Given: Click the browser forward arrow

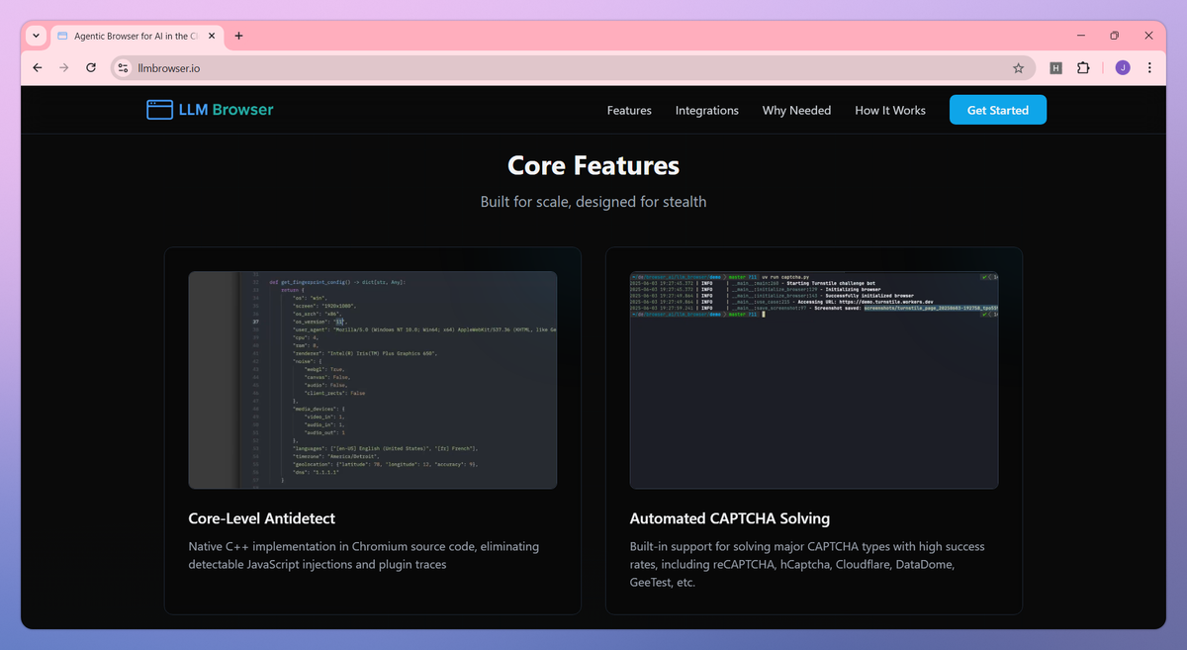Looking at the screenshot, I should pos(64,68).
